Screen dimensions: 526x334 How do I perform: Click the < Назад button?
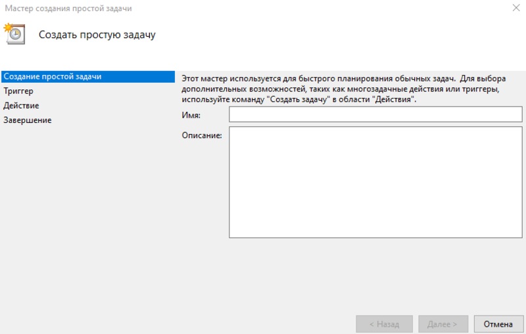click(384, 324)
